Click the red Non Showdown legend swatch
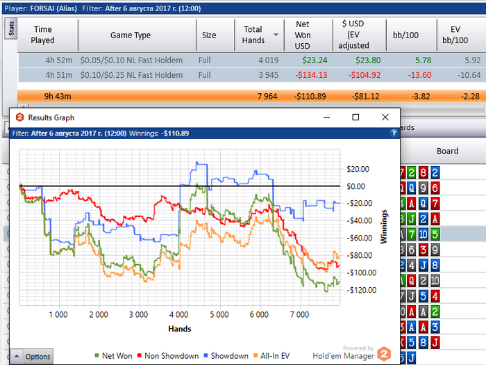This screenshot has width=486, height=365. tap(139, 355)
